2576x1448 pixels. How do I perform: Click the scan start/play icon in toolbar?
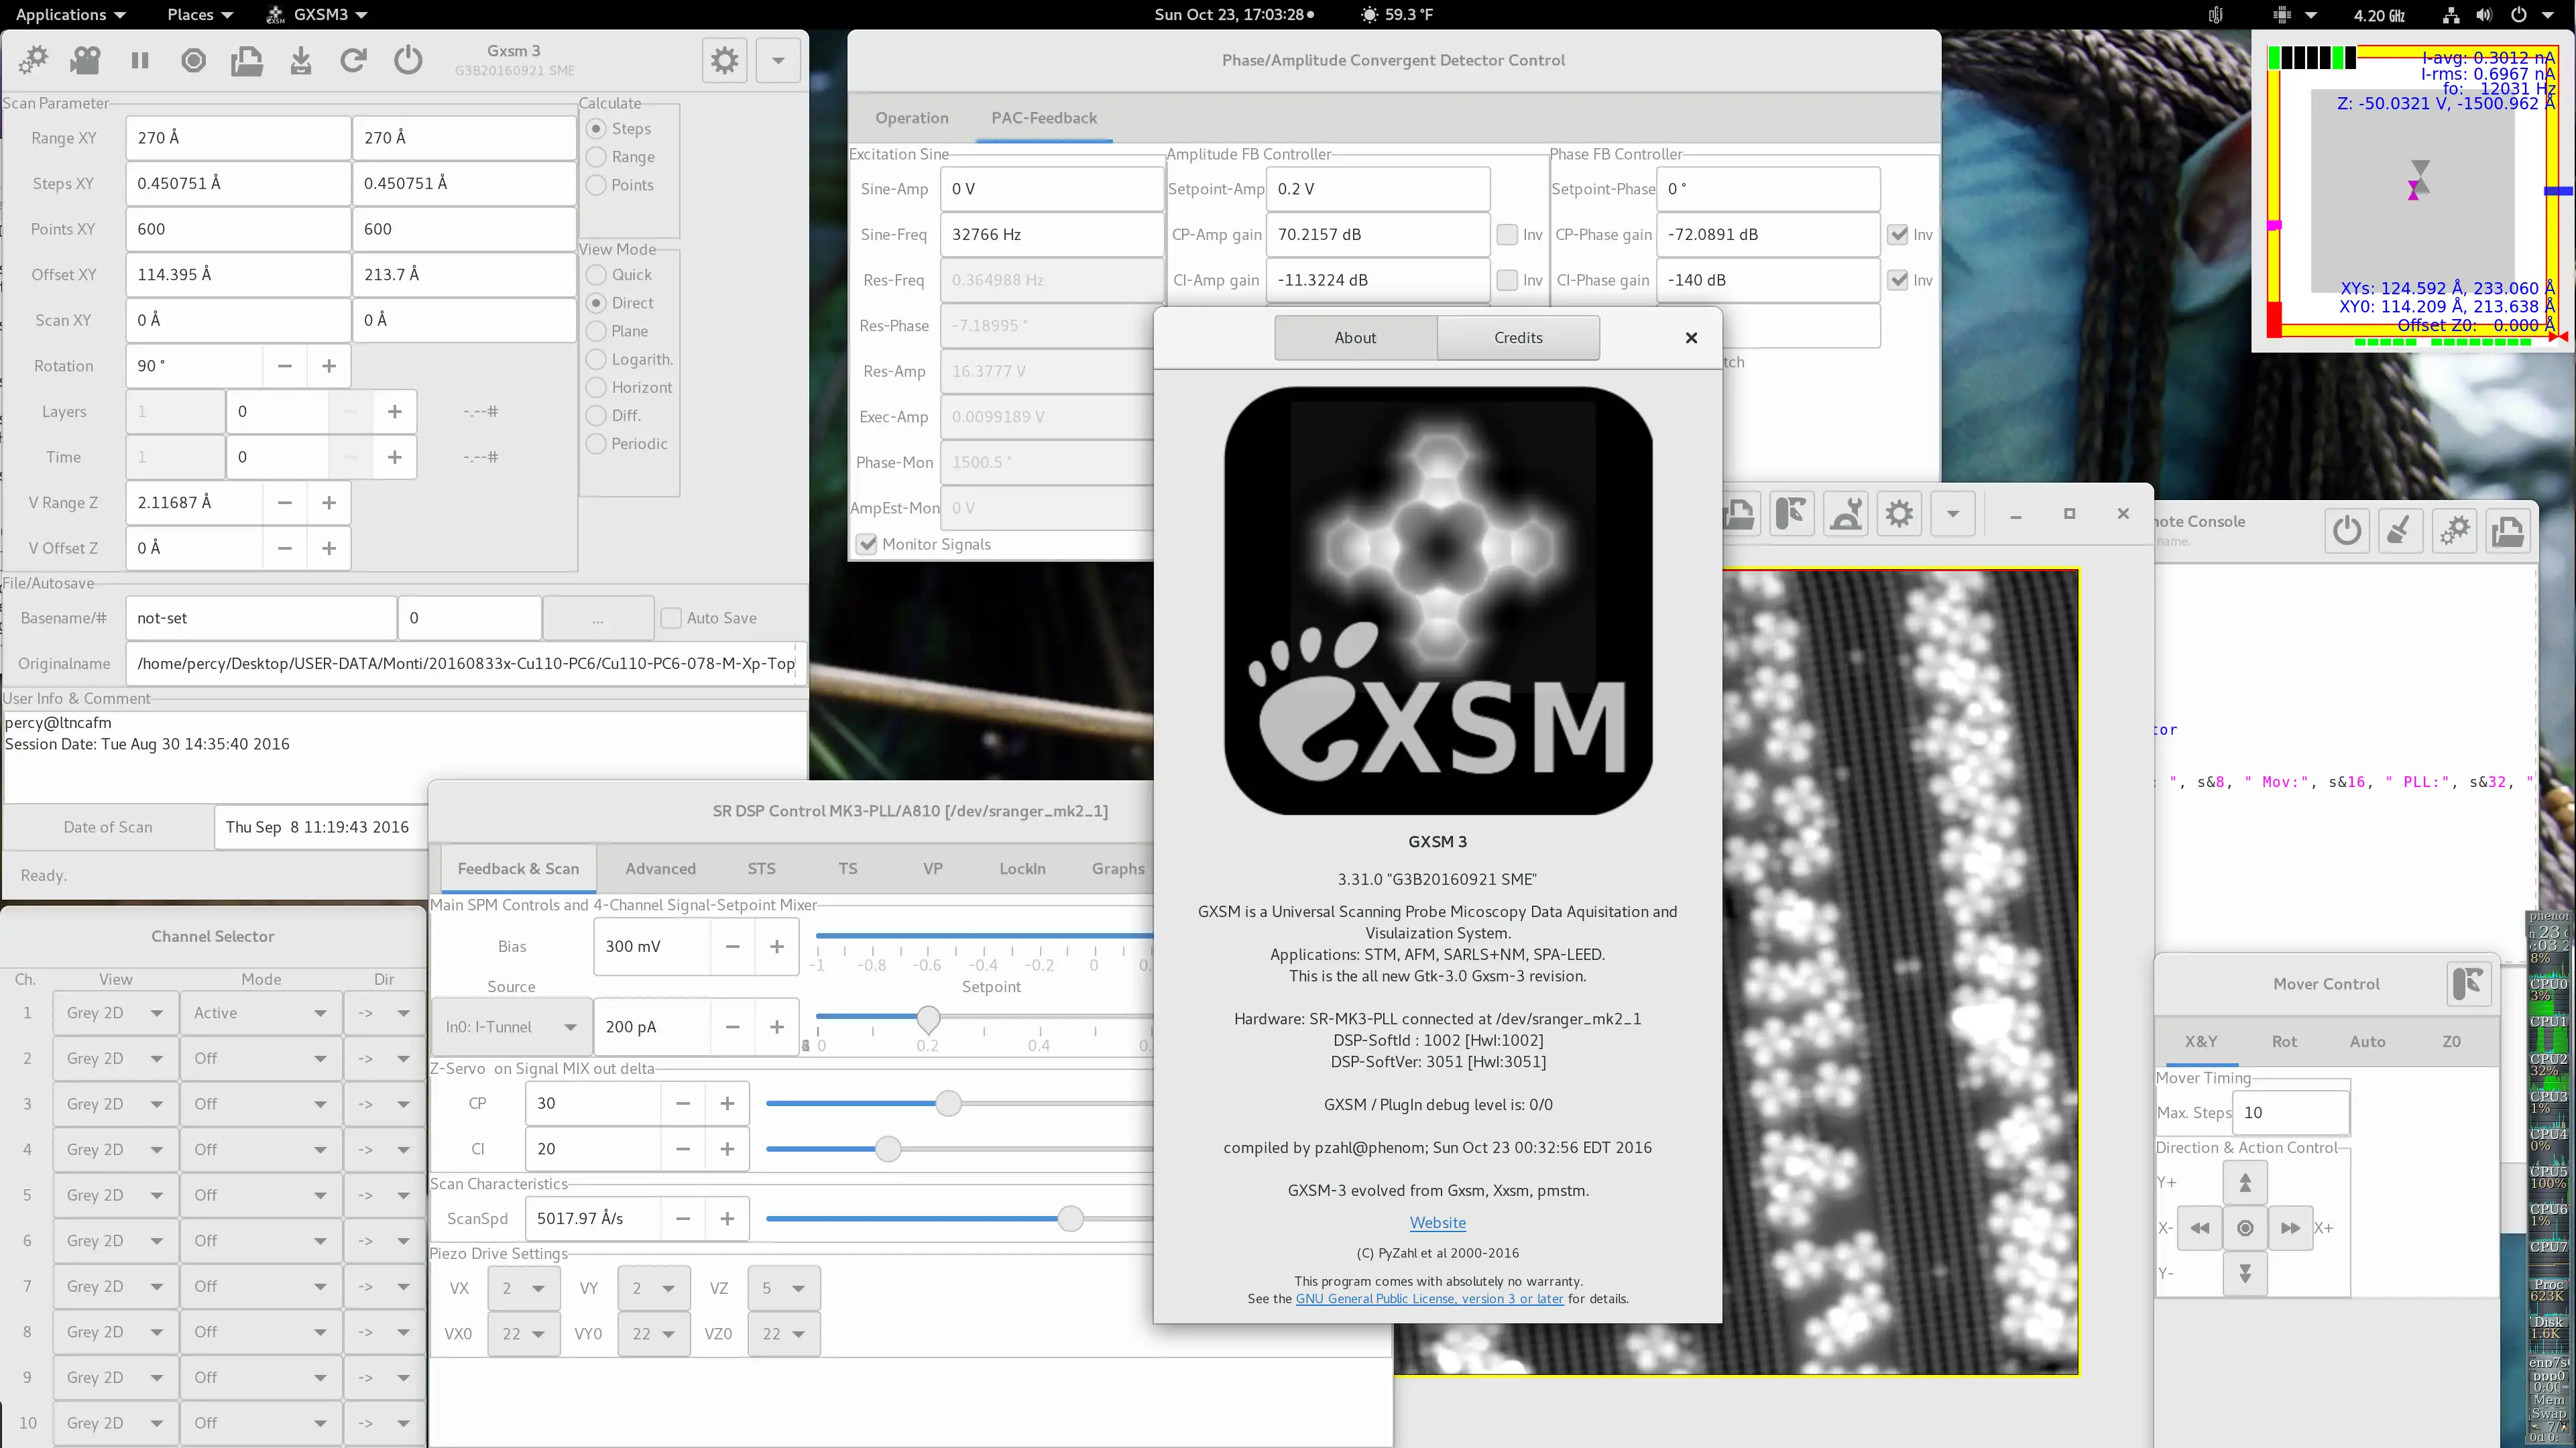(85, 60)
